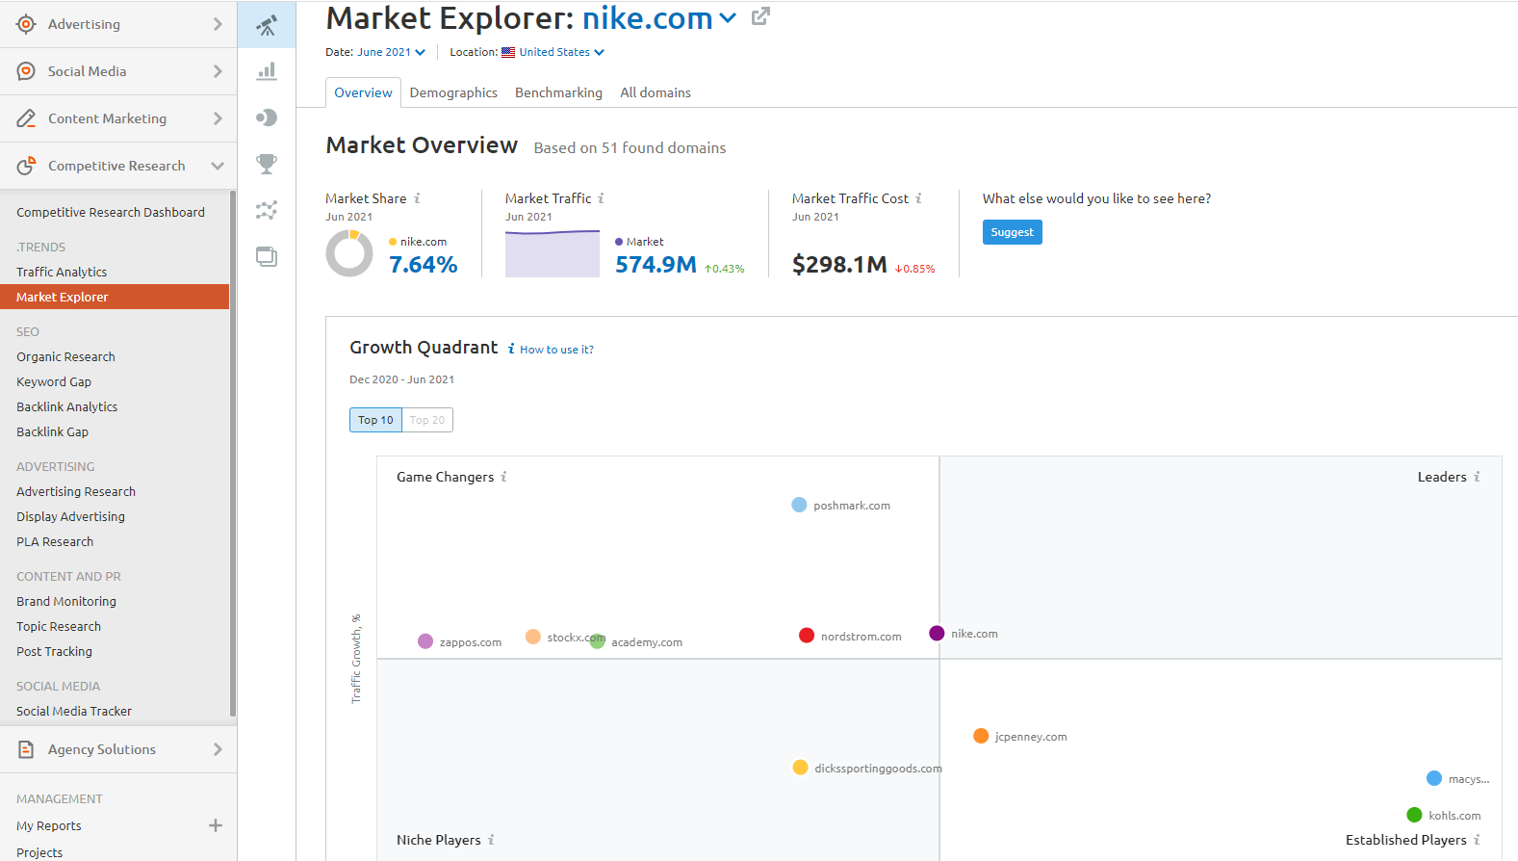Click the dickssportinggoods.com yellow dot
The height and width of the screenshot is (861, 1518).
[x=800, y=768]
